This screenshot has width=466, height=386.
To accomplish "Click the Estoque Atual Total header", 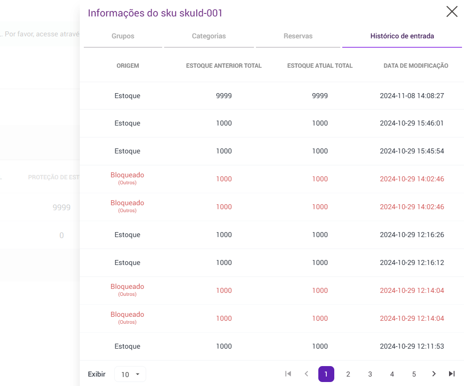I will pos(320,66).
